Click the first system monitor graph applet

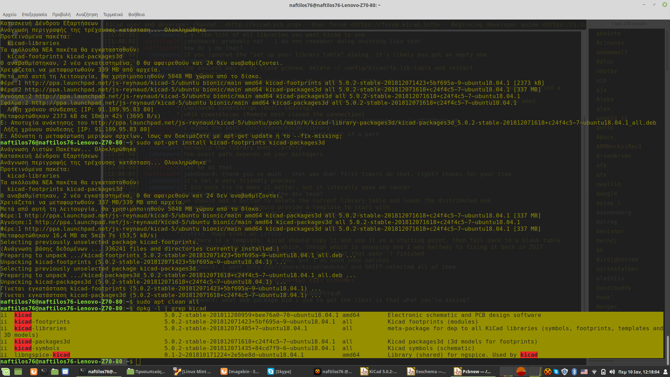coord(506,372)
